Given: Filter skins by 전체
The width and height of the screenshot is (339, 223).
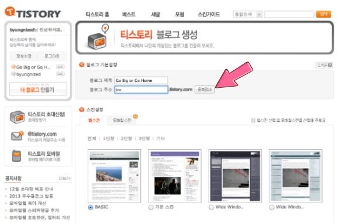Looking at the screenshot, I should 92,139.
